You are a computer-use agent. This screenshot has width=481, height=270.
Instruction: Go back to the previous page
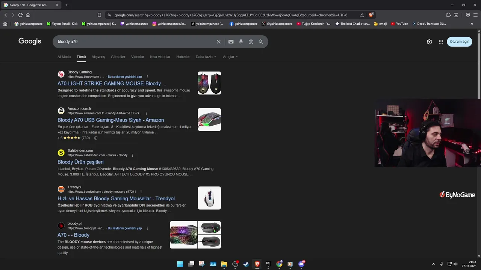point(5,15)
